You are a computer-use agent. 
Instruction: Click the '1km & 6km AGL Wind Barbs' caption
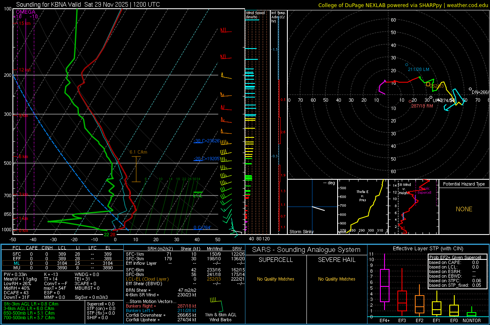220,317
